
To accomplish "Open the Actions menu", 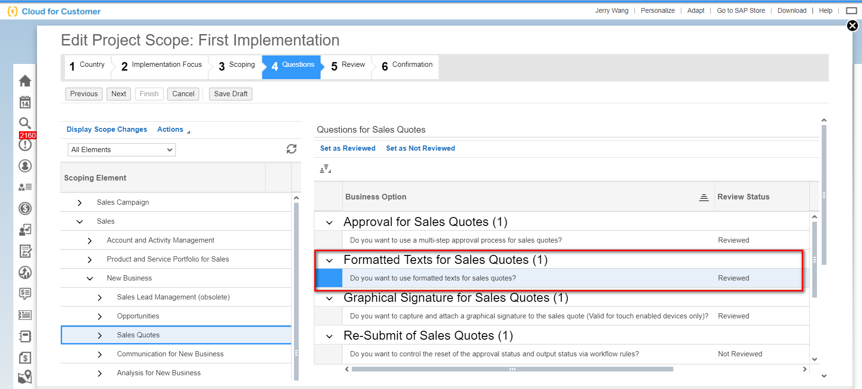I will click(174, 129).
